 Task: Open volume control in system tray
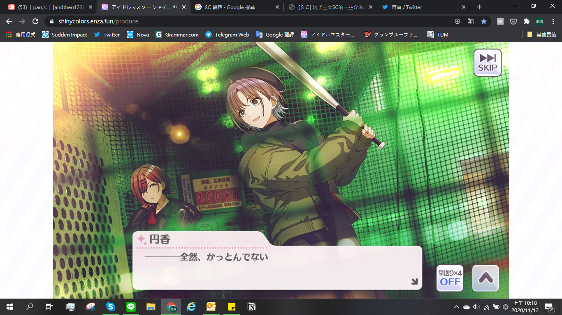(x=476, y=307)
